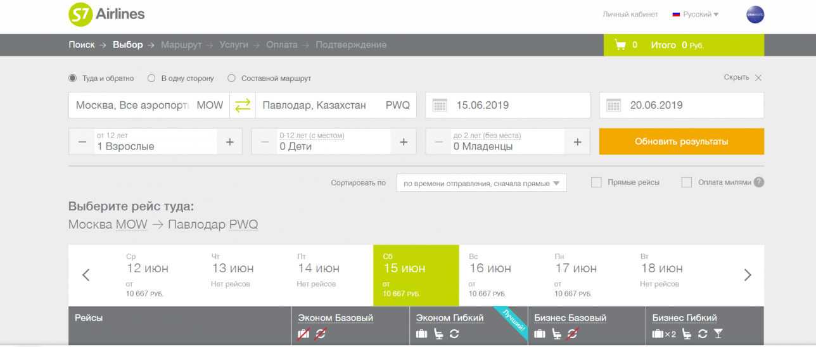The width and height of the screenshot is (816, 347).
Task: Open departure date calendar icon
Action: (440, 105)
